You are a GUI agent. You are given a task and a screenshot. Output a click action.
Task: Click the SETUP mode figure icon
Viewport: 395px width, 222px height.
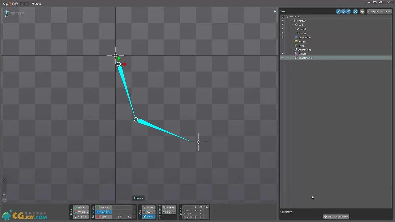click(x=6, y=13)
